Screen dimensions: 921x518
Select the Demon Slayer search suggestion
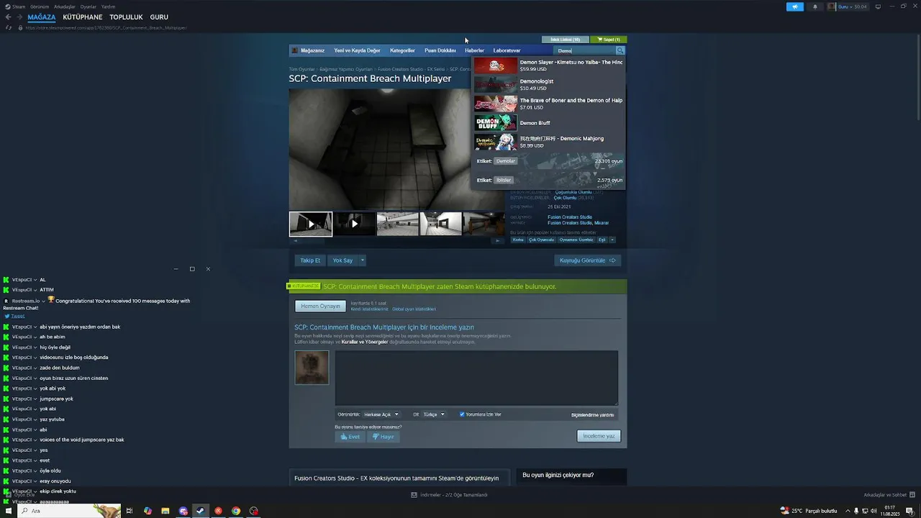pos(548,65)
